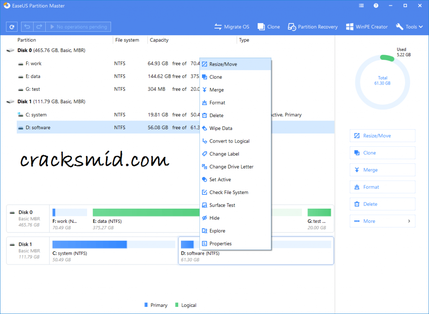This screenshot has width=429, height=314.
Task: Click the Merge icon in right panel
Action: click(x=357, y=170)
